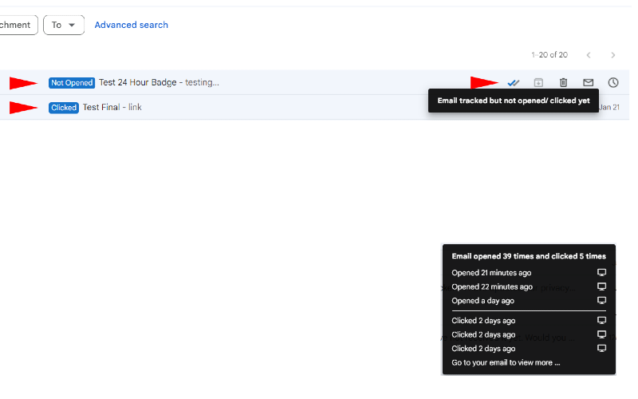Click 'Email opened 39 times' header text
Screen dimensions: 638x399
tap(529, 256)
